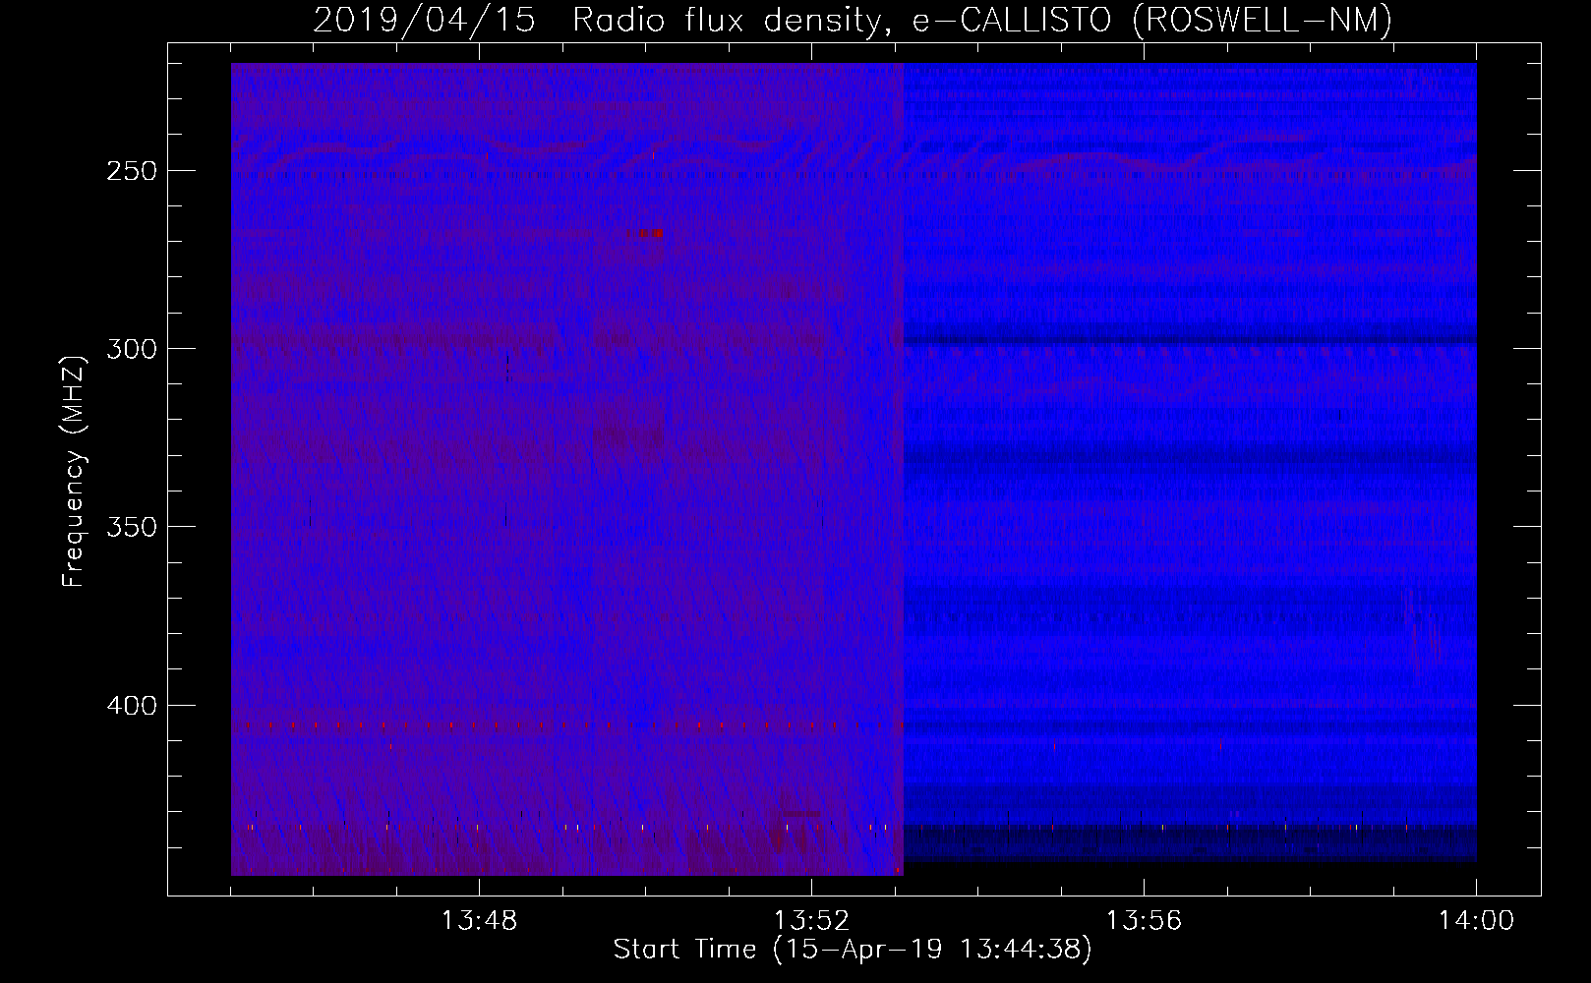The image size is (1591, 983).
Task: Click the Frequency (MHZ) axis title
Action: click(x=75, y=471)
